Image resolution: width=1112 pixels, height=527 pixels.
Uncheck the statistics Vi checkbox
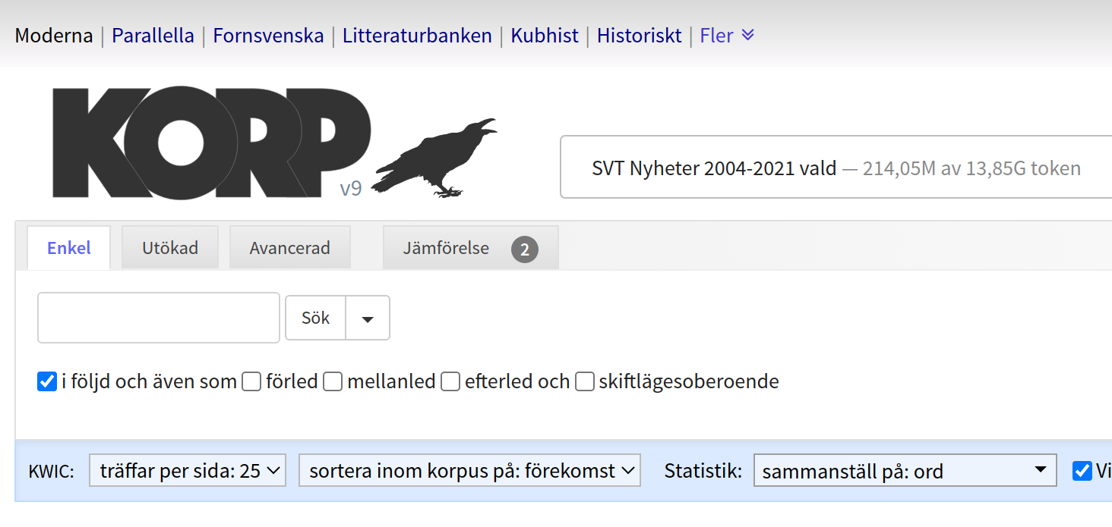(x=1082, y=471)
